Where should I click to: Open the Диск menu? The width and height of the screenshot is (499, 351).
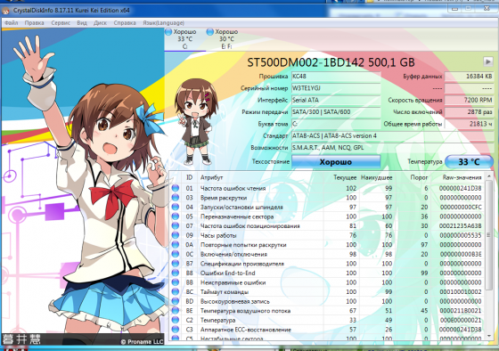click(100, 23)
